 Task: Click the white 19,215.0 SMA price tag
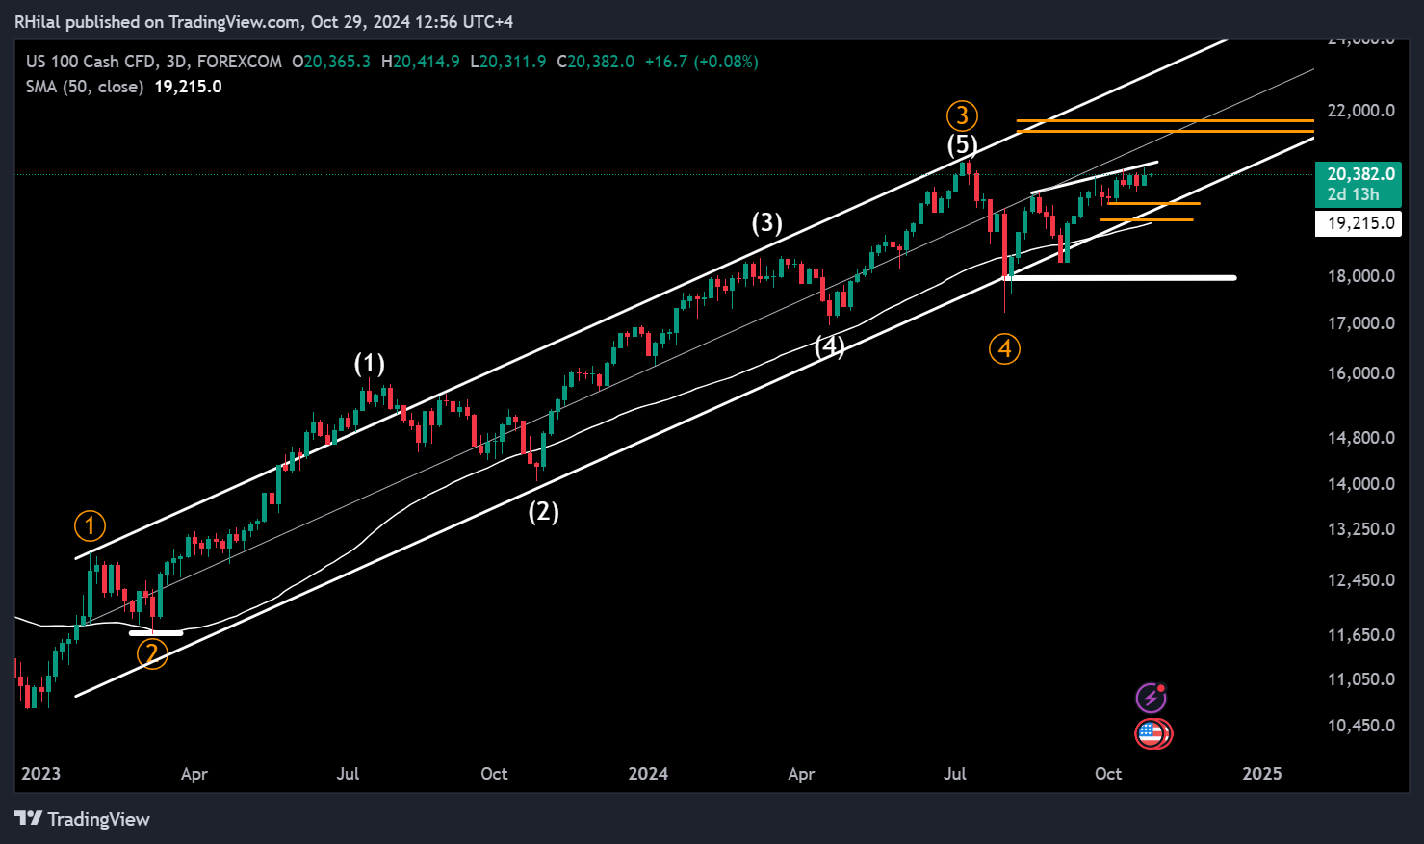1359,223
